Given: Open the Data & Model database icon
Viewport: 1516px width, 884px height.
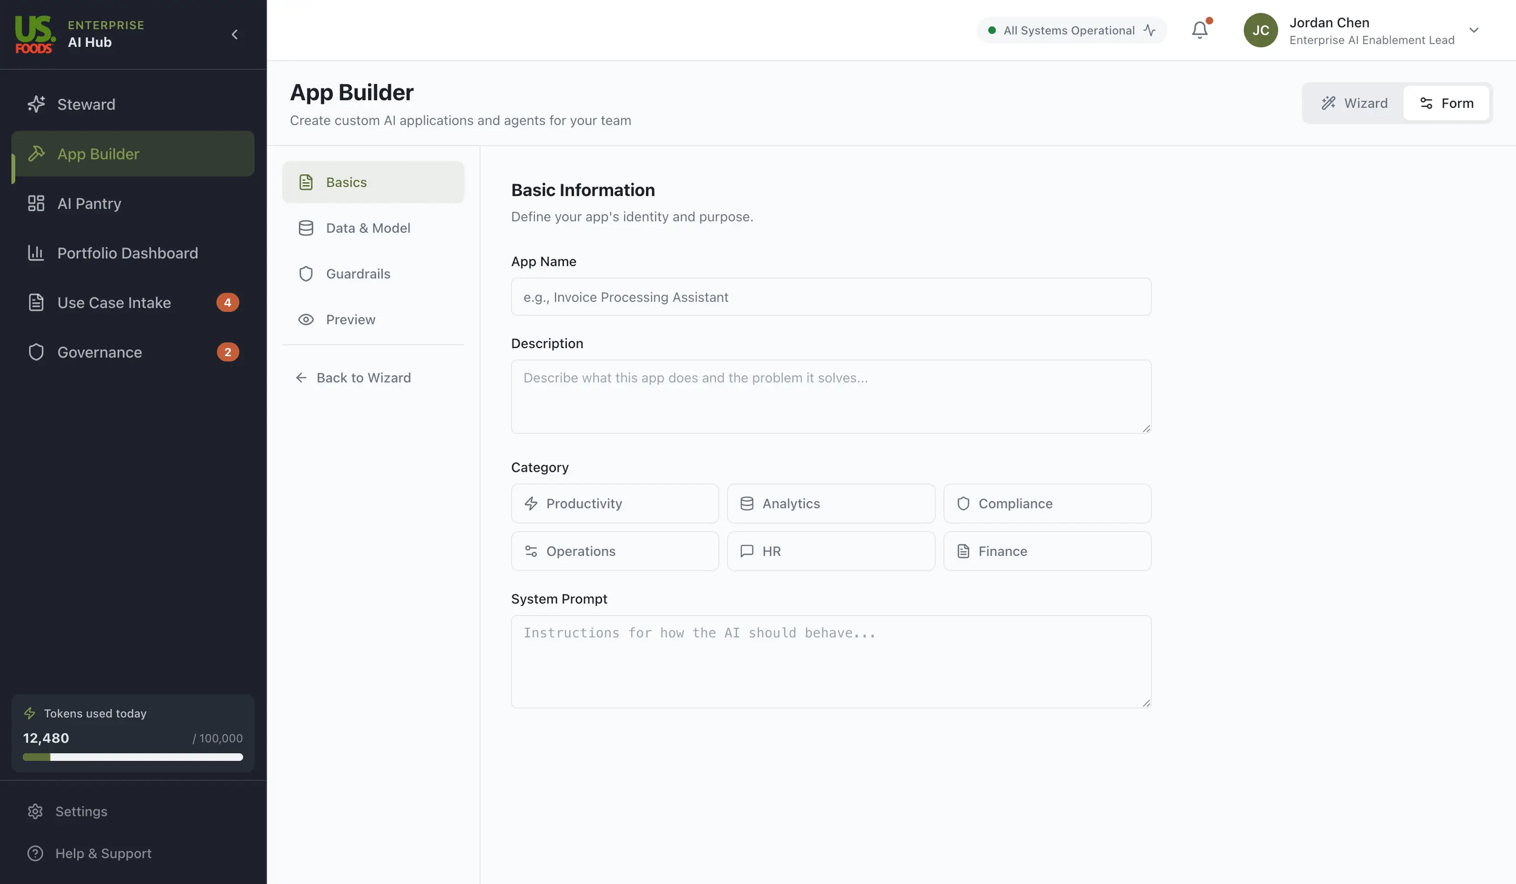Looking at the screenshot, I should pos(306,228).
